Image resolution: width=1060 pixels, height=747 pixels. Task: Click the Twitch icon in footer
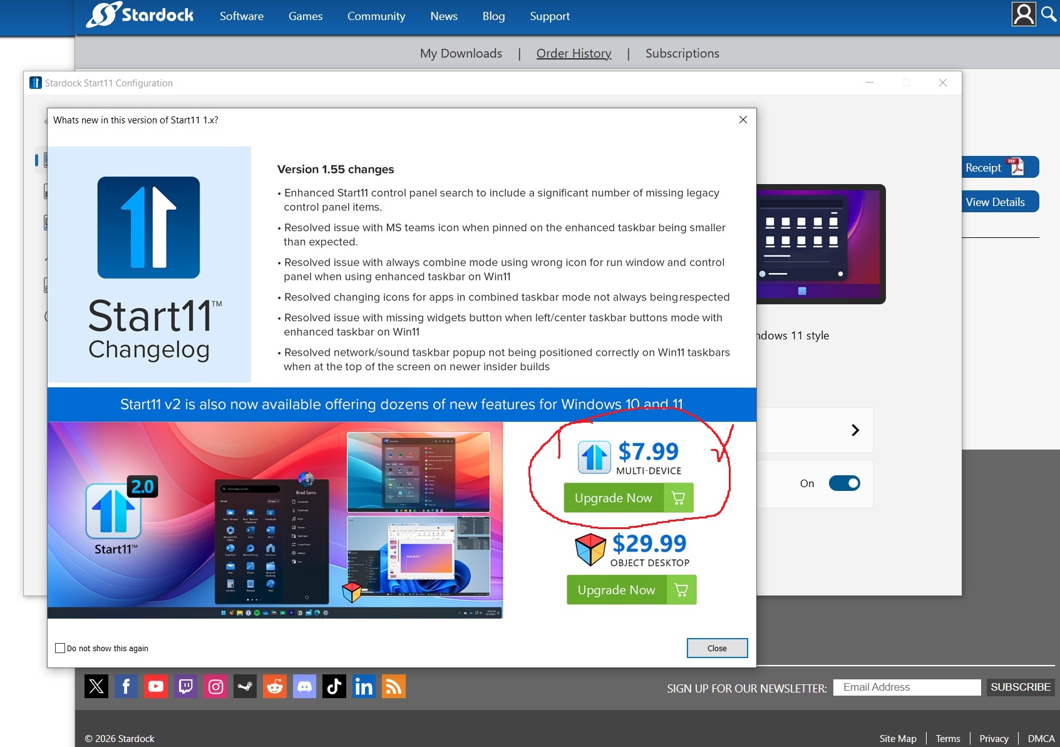186,686
